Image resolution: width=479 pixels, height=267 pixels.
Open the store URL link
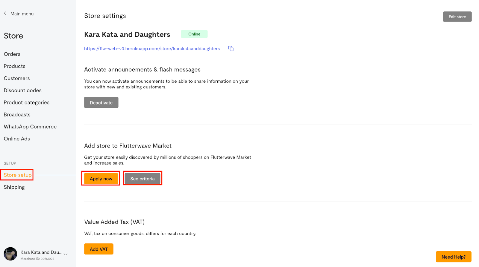(x=152, y=49)
